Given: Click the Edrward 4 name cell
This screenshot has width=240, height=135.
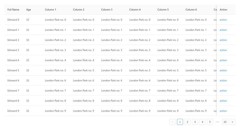Looking at the screenshot, I should tap(13, 60).
